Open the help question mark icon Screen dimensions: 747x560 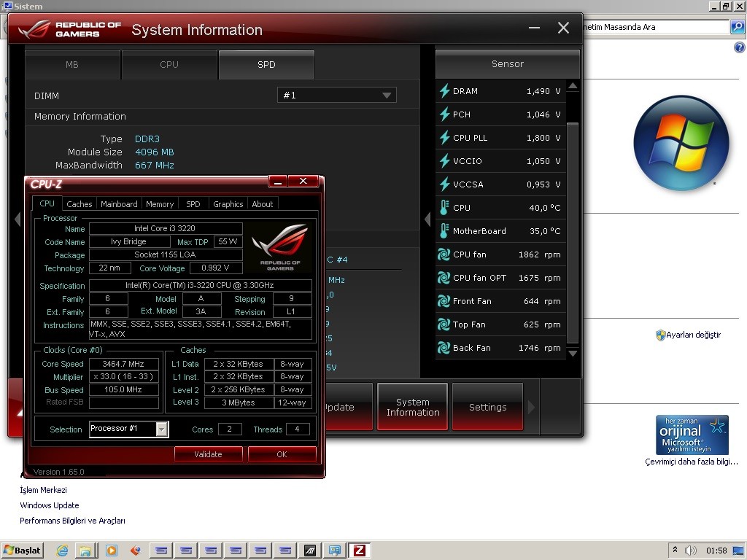739,47
